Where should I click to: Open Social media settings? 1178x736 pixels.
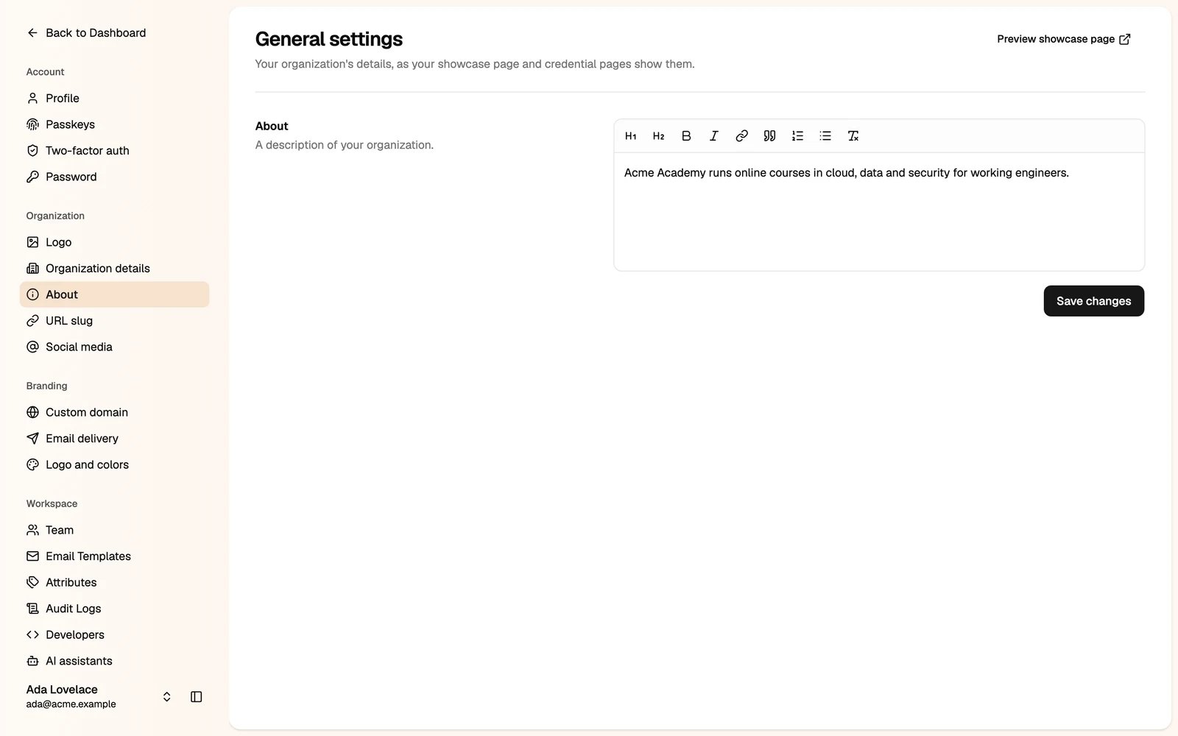(x=114, y=347)
